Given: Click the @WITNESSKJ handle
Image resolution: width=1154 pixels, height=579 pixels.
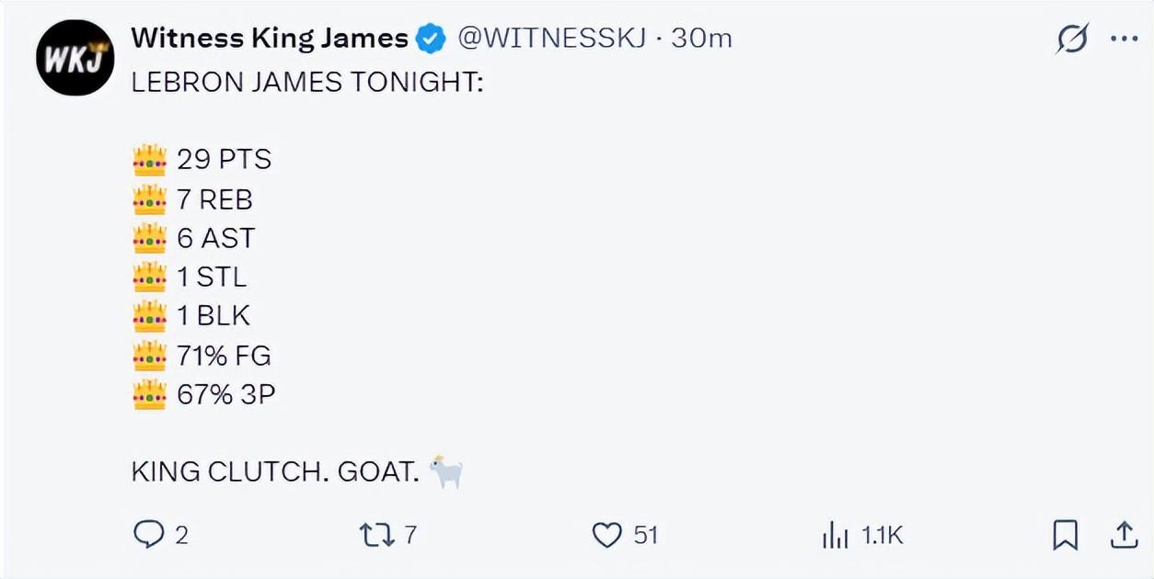Looking at the screenshot, I should pyautogui.click(x=551, y=38).
